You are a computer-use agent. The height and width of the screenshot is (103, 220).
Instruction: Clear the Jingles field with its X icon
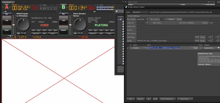pos(198,41)
